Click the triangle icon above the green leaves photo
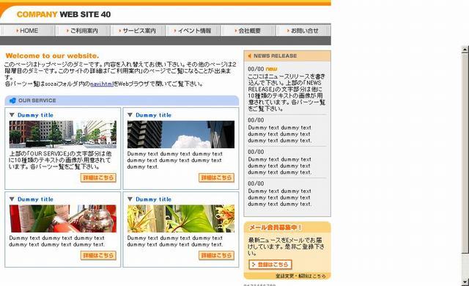This screenshot has width=469, height=286. coord(130,199)
